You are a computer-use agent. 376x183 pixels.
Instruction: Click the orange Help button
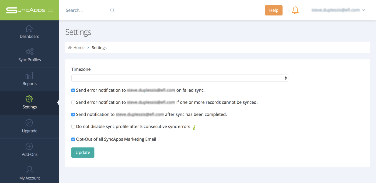click(x=274, y=10)
